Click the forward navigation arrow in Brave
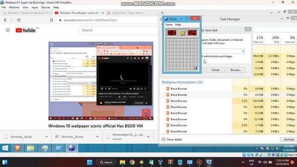The width and height of the screenshot is (297, 167). point(12,20)
